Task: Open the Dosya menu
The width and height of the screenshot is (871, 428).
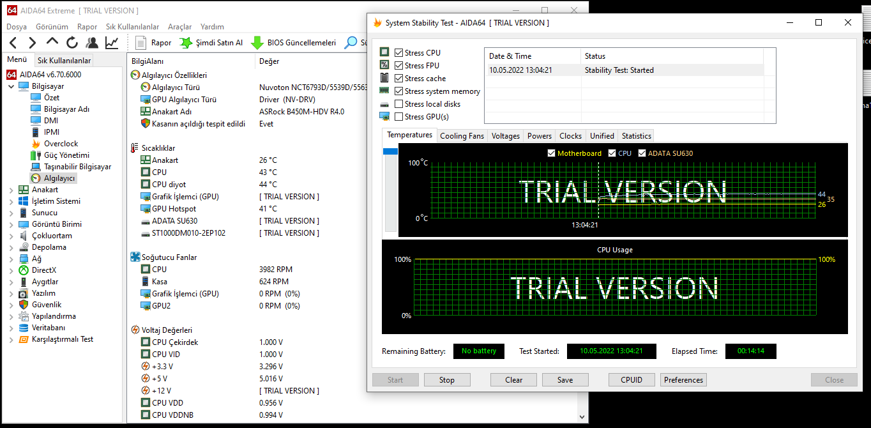Action: click(17, 27)
